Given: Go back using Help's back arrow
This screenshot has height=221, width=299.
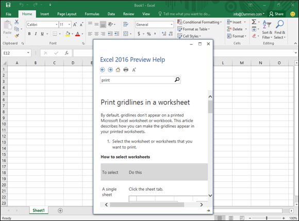Looking at the screenshot, I should pyautogui.click(x=103, y=70).
